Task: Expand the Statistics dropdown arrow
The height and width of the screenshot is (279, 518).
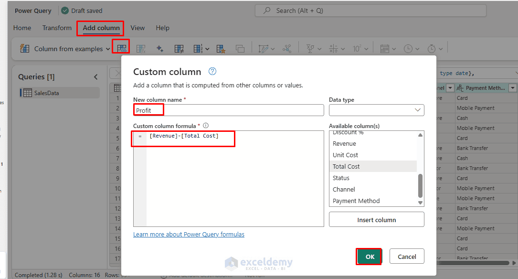Action: click(319, 49)
